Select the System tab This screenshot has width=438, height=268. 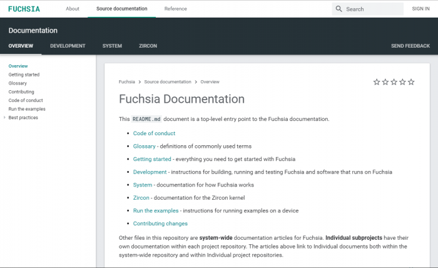[112, 46]
